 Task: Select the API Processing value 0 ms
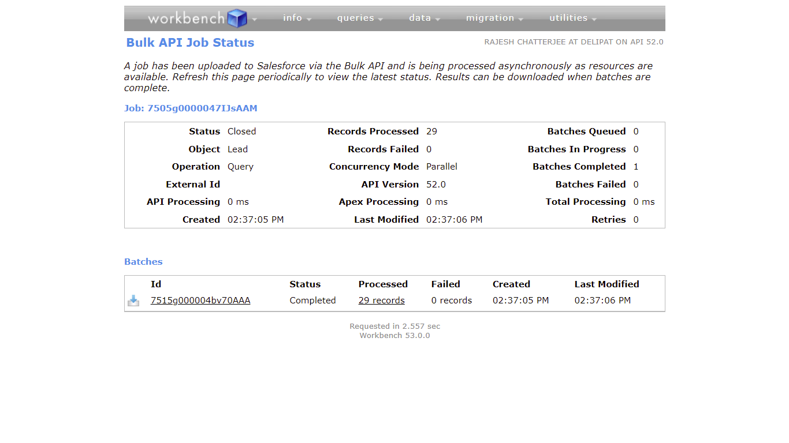(x=238, y=202)
